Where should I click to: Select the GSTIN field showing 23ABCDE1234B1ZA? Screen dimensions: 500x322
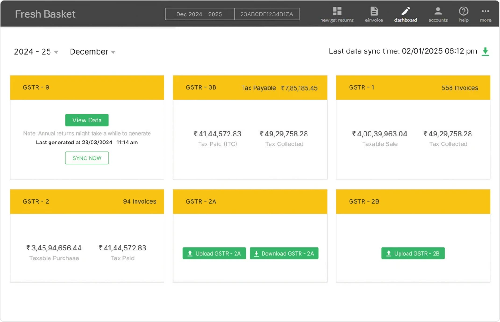(267, 14)
